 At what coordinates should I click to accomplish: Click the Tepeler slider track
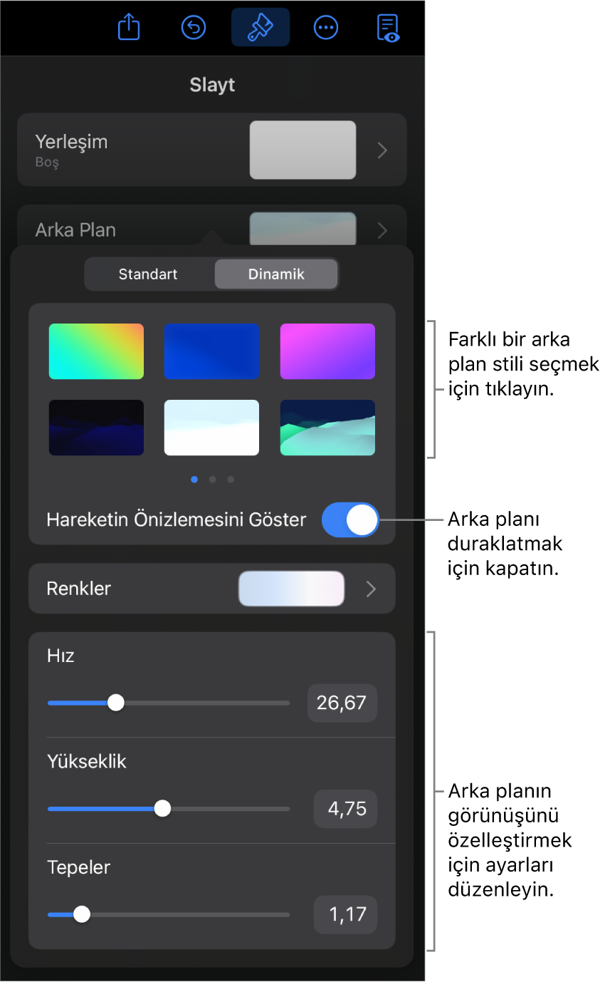click(x=169, y=914)
